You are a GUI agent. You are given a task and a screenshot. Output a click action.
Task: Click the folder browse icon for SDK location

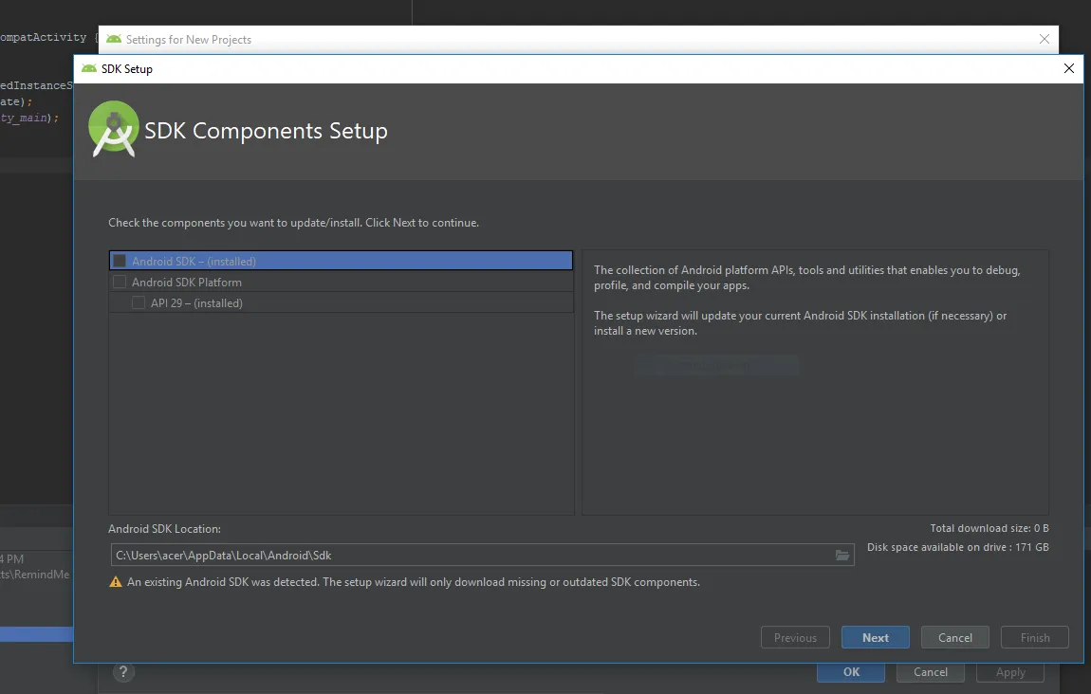[x=841, y=555]
